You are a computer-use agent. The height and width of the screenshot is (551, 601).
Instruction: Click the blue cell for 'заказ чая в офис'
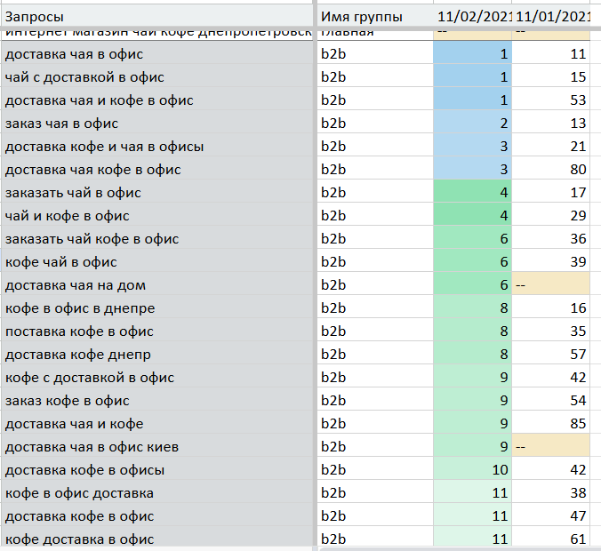point(473,124)
